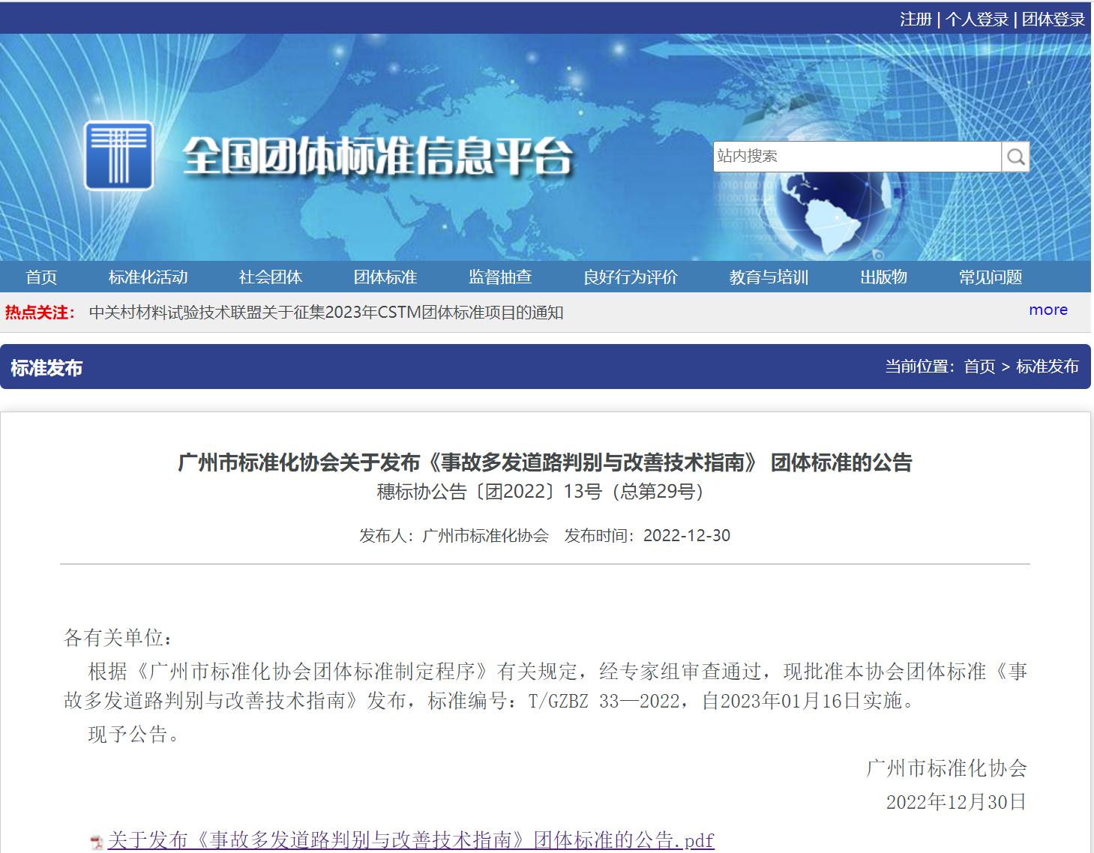The image size is (1094, 853).
Task: Download the 事故多发道路 announcement PDF
Action: (x=411, y=840)
